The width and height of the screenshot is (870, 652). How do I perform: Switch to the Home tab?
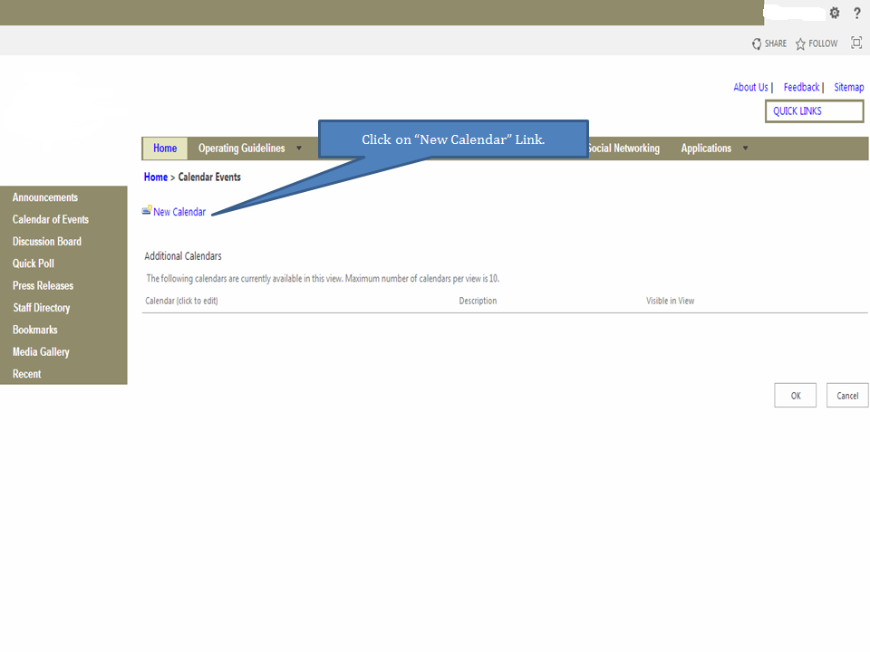click(164, 148)
